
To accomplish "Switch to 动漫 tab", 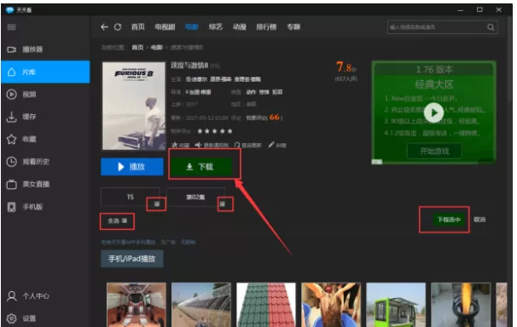I will [x=240, y=27].
